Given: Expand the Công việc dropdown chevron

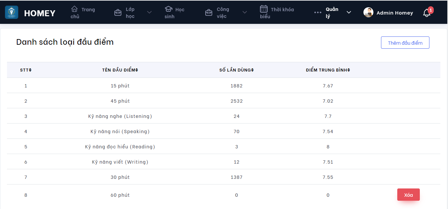Looking at the screenshot, I should pyautogui.click(x=245, y=13).
